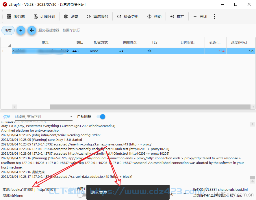Focus the 服务器过滤器 server filter field
This screenshot has height=200, width=256.
[67, 30]
